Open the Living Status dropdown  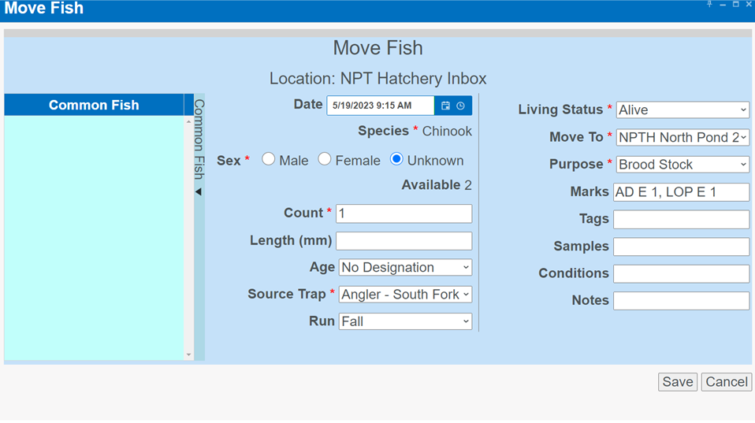pyautogui.click(x=682, y=110)
